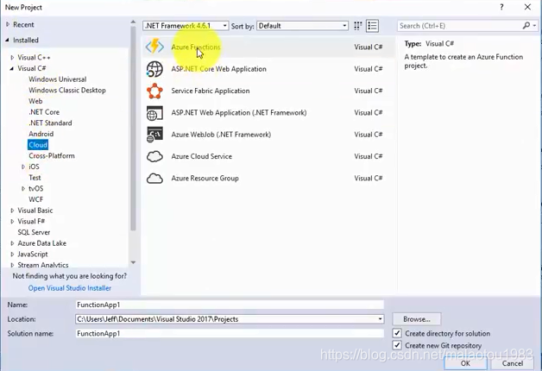
Task: Open the search options dropdown arrow
Action: (534, 26)
